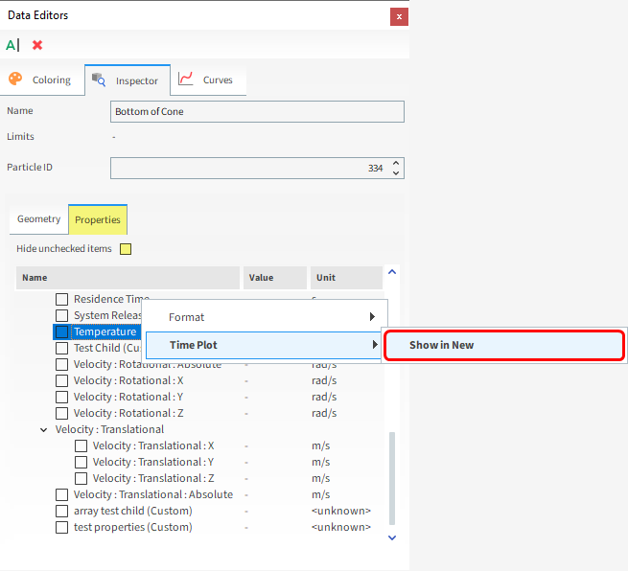Toggle the Hide unchecked items checkbox
The image size is (628, 571).
(125, 249)
